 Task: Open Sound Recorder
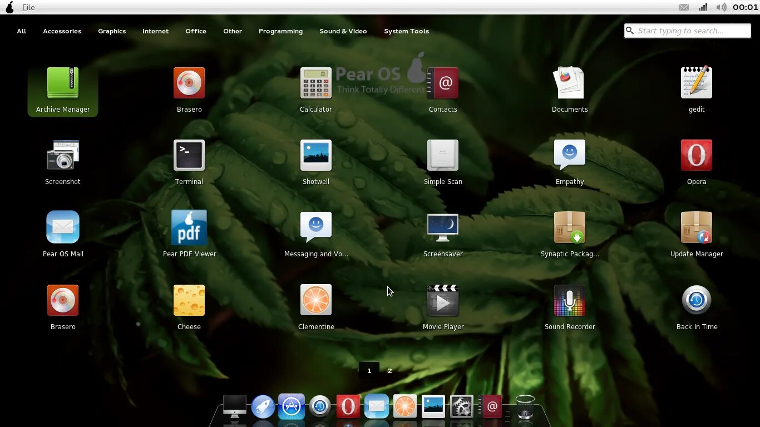[x=570, y=307]
